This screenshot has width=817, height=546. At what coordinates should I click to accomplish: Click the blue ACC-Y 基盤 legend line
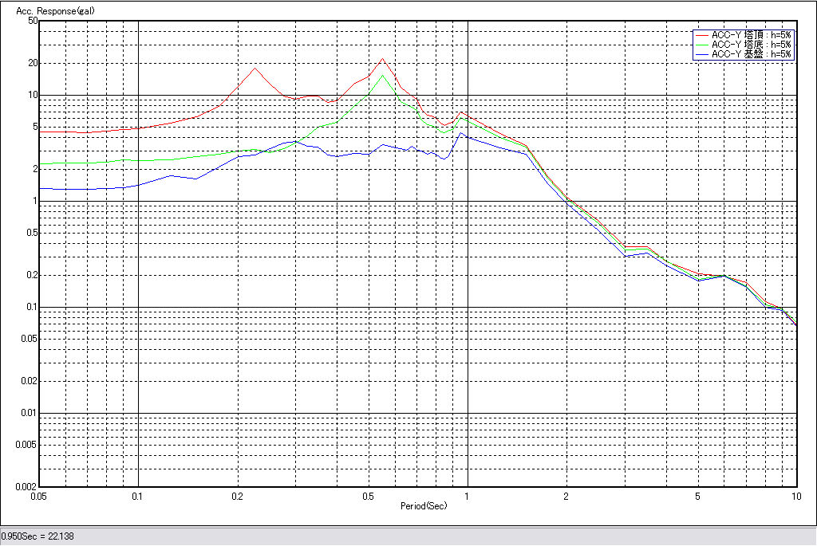click(x=701, y=54)
